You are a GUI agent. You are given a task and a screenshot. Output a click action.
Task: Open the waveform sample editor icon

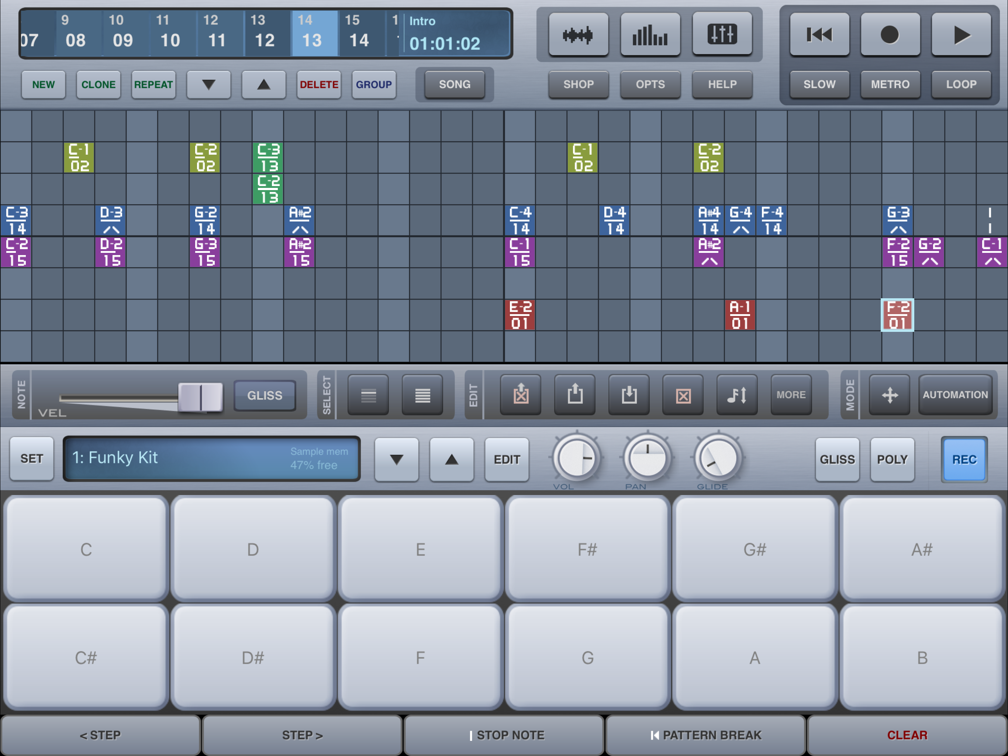click(578, 35)
